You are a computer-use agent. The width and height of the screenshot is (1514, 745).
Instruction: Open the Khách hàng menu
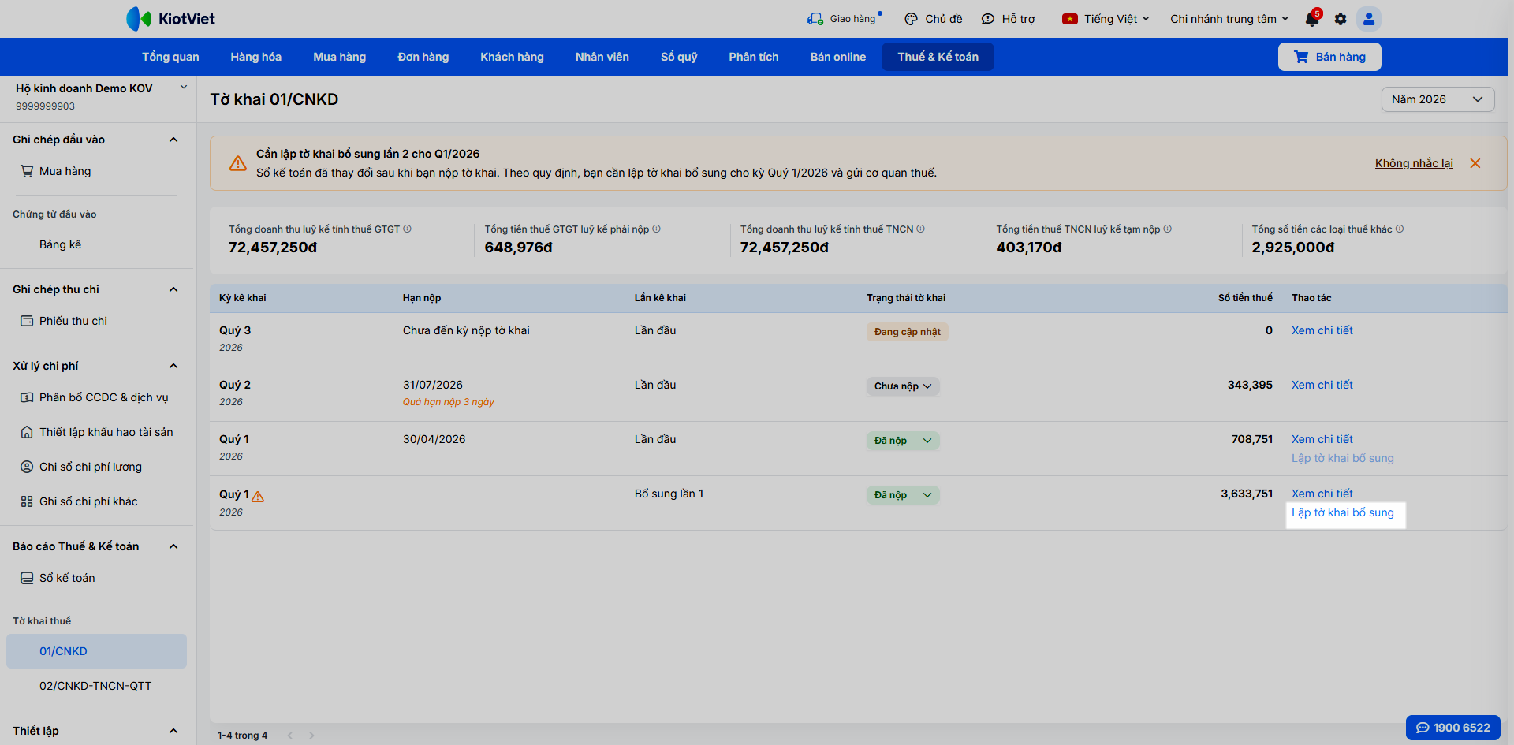(513, 57)
